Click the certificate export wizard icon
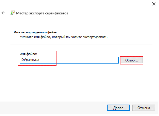This screenshot has width=159, height=116. 12,13
